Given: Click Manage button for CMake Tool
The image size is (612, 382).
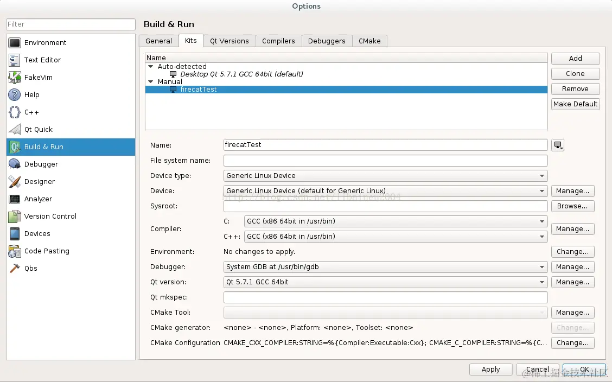Looking at the screenshot, I should pos(572,313).
